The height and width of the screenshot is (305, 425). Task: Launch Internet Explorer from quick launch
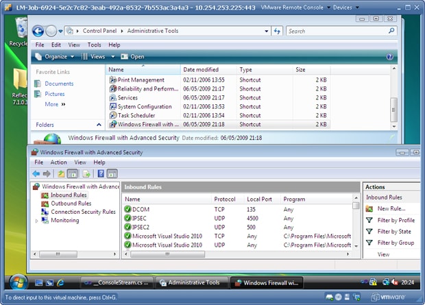(x=60, y=283)
